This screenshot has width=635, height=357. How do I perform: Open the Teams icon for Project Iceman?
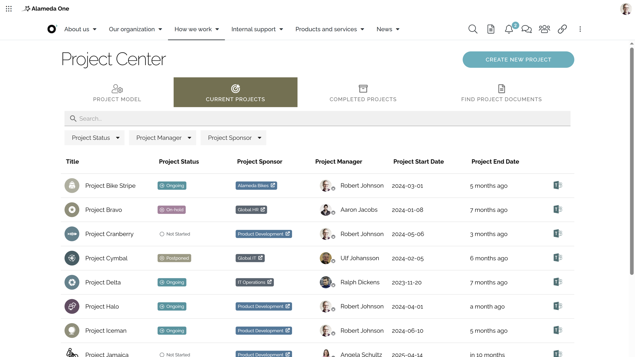tap(558, 330)
